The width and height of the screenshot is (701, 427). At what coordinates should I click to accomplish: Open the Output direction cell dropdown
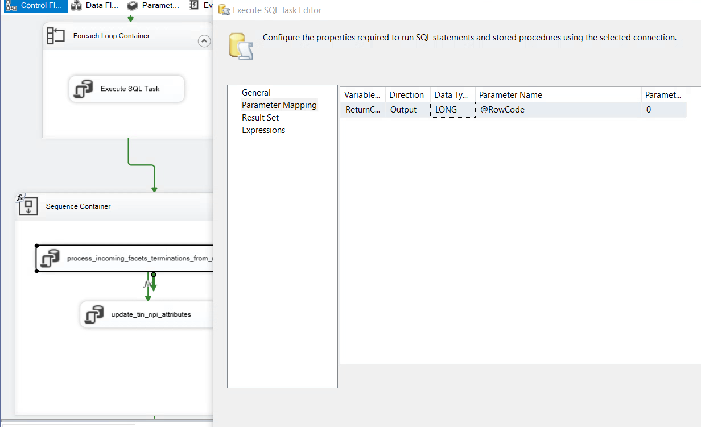coord(407,110)
